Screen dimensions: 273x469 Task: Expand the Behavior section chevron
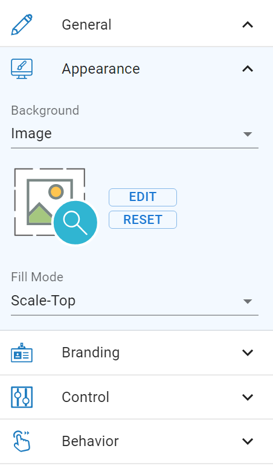click(248, 441)
